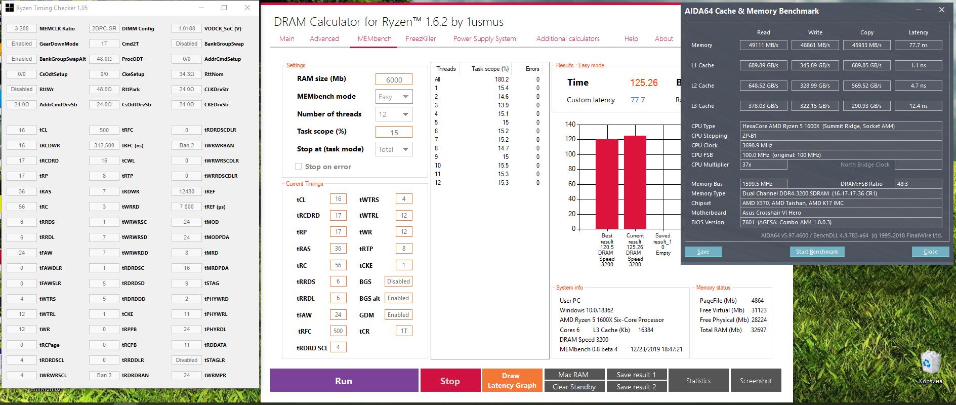Click the Motherboard field in AIDA64
This screenshot has height=405, width=956.
(841, 213)
